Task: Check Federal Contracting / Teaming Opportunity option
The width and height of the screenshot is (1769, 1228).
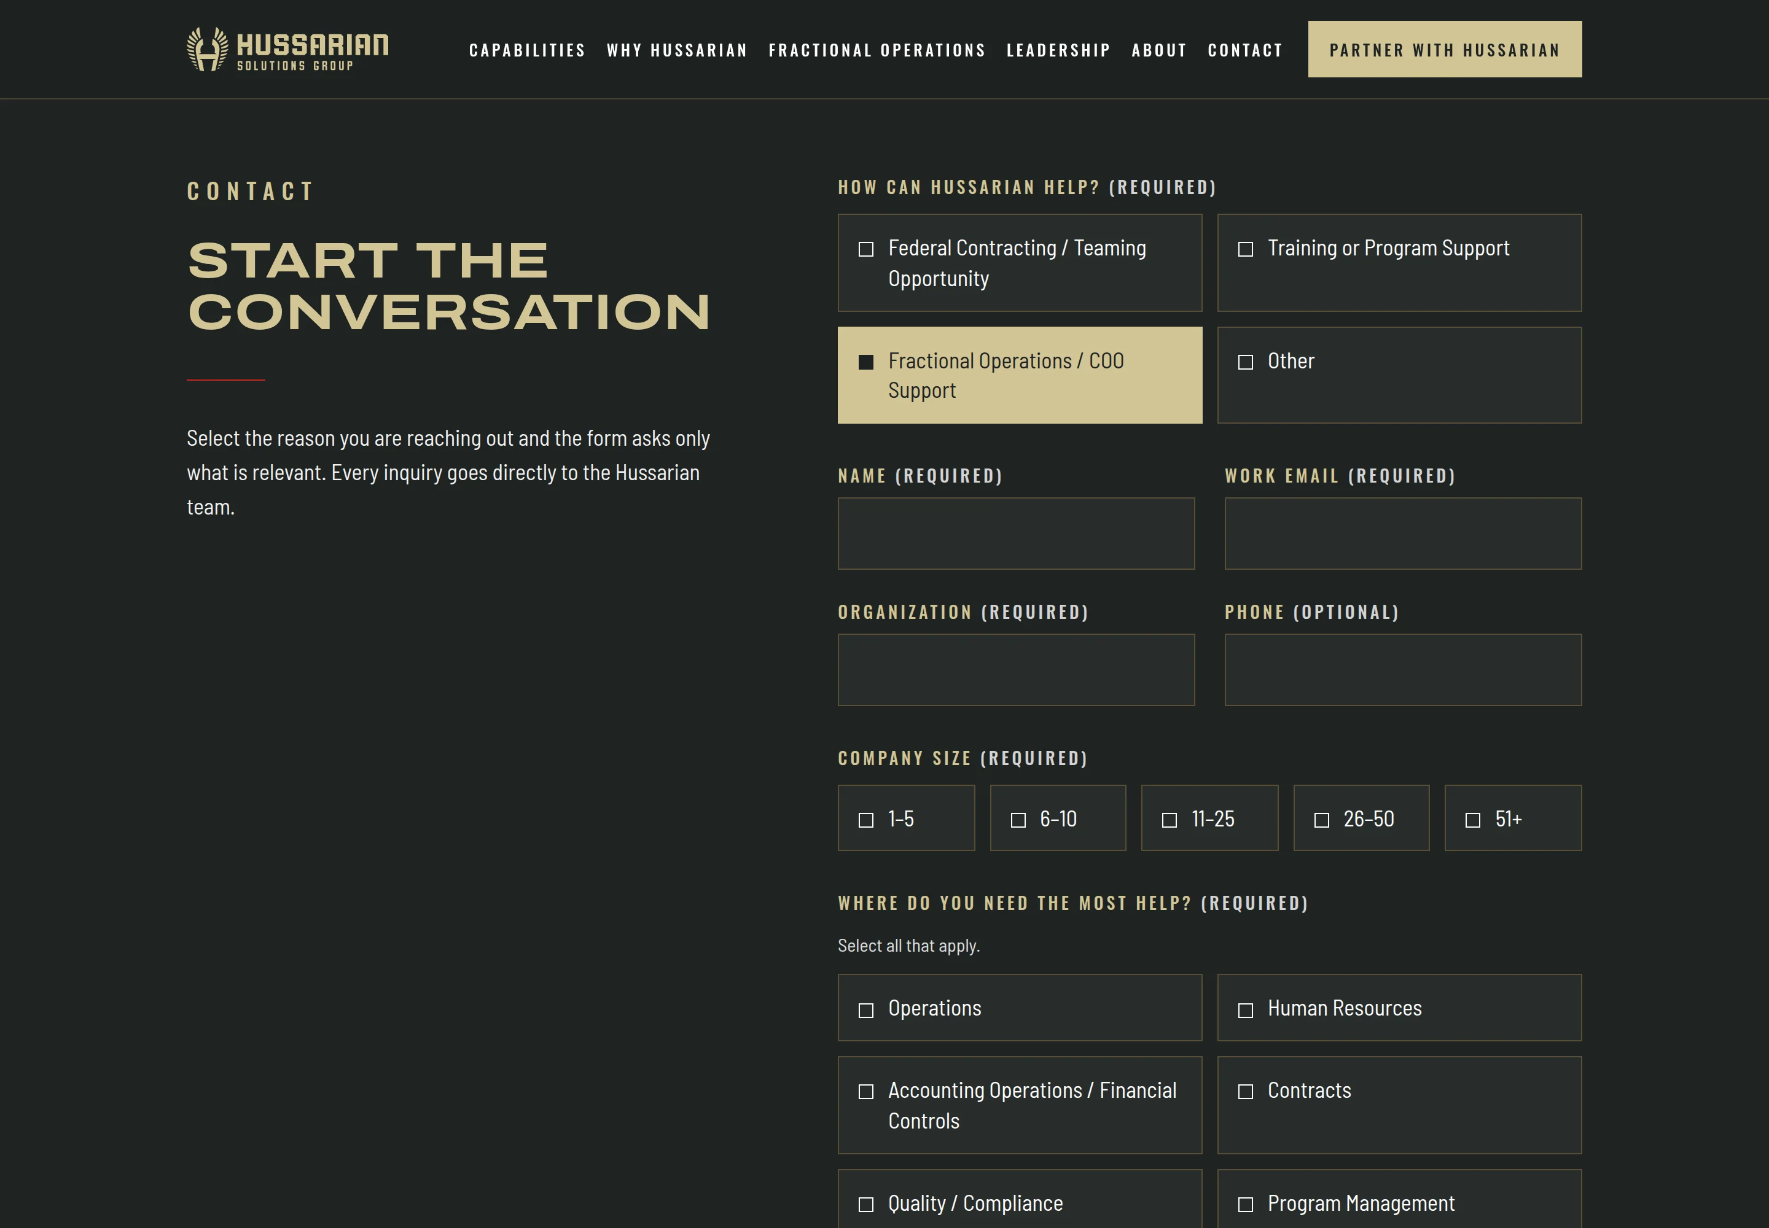Action: 1020,262
